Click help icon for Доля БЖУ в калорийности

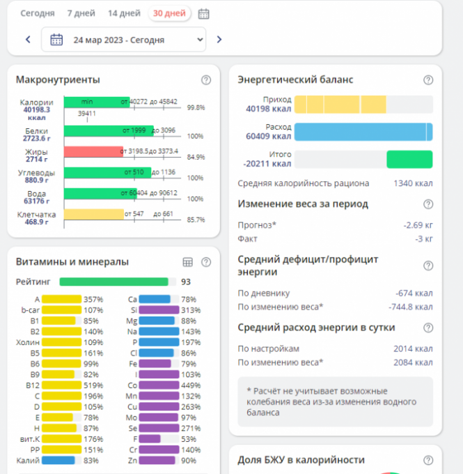click(x=428, y=460)
